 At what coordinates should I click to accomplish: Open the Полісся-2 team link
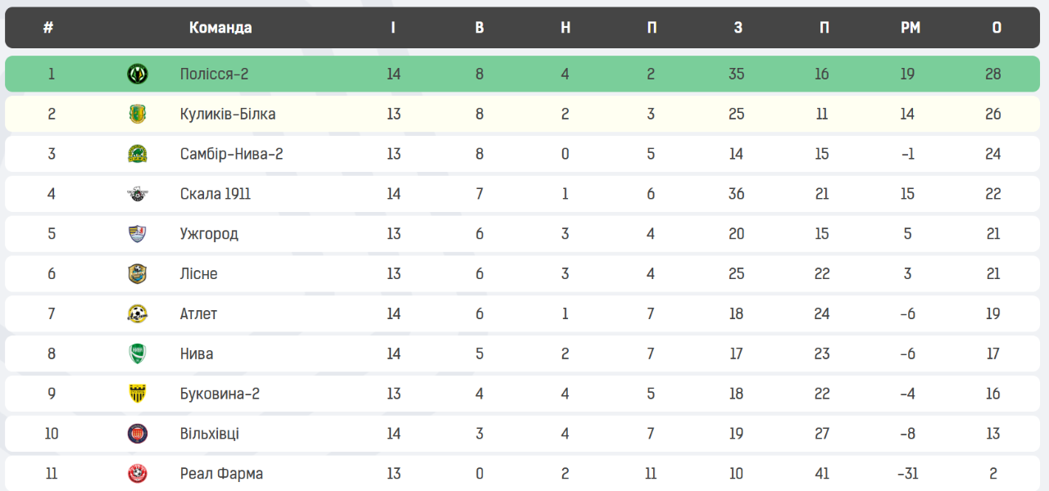[x=214, y=74]
